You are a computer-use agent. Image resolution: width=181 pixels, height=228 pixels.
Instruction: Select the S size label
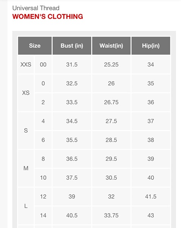[26, 130]
